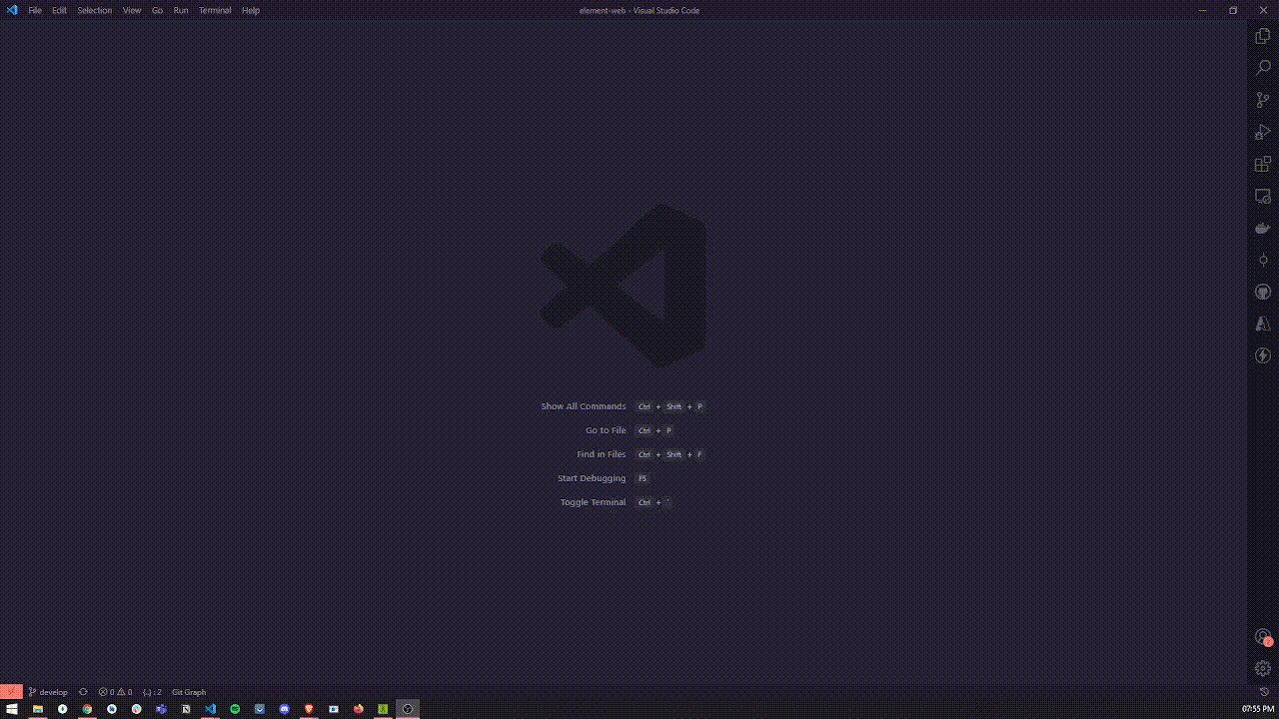The height and width of the screenshot is (719, 1279).
Task: Open Firefox from the taskbar
Action: [x=358, y=709]
